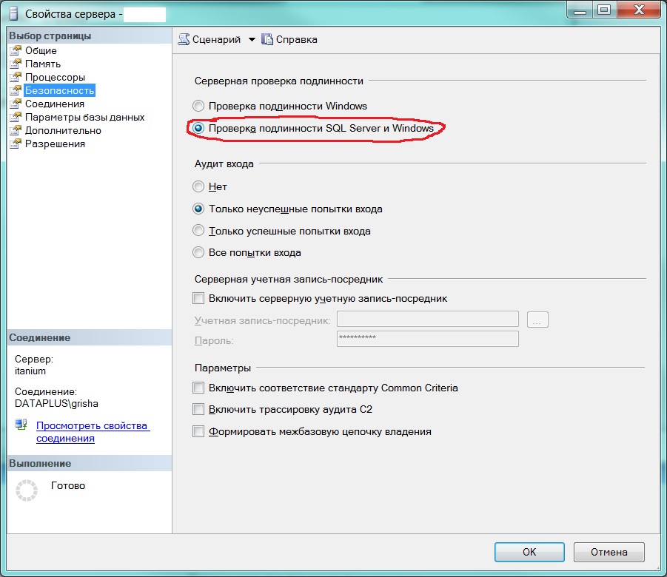The width and height of the screenshot is (667, 577).
Task: Open Параметры базы данных page
Action: click(x=84, y=117)
